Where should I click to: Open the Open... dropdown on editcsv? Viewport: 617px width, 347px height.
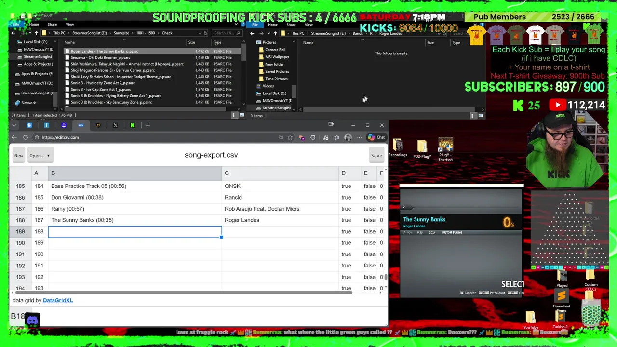tap(40, 156)
